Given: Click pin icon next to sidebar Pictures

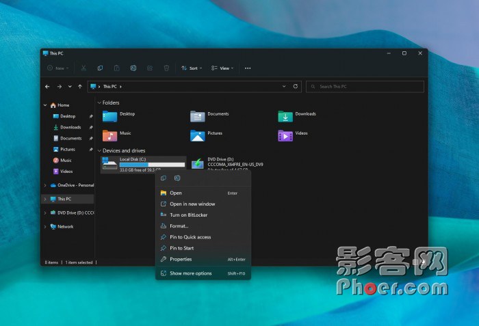Looking at the screenshot, I should pyautogui.click(x=91, y=150).
